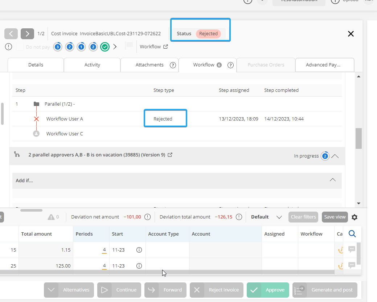Collapse the 2 parallel approvers workflow section
Screen dimensions: 377x302
335,156
